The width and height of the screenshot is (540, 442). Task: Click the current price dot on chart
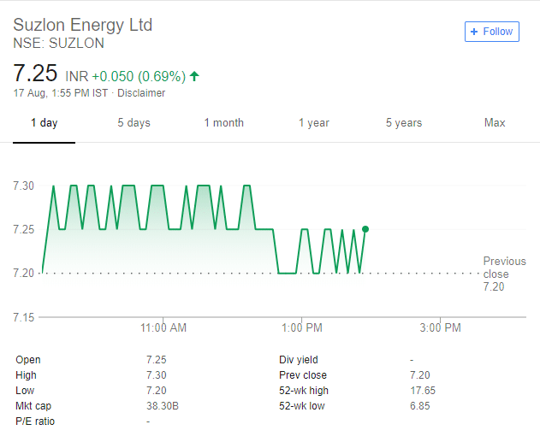tap(365, 229)
